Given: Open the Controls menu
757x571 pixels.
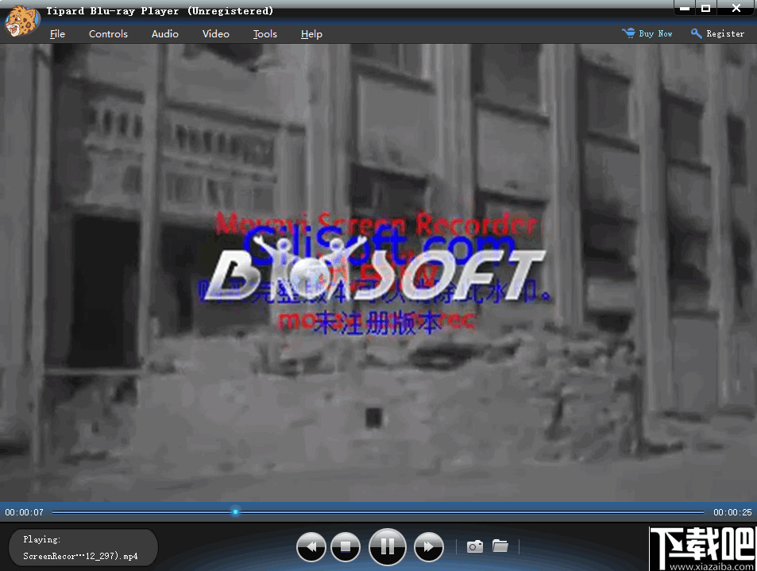Looking at the screenshot, I should 108,34.
